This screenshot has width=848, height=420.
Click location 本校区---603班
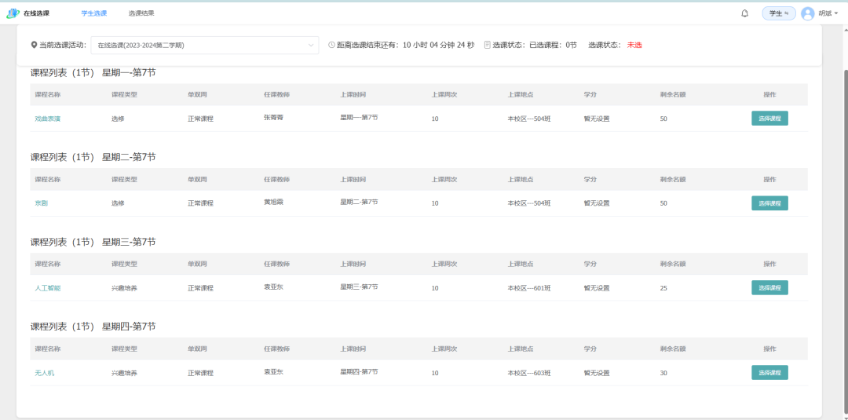(x=529, y=373)
